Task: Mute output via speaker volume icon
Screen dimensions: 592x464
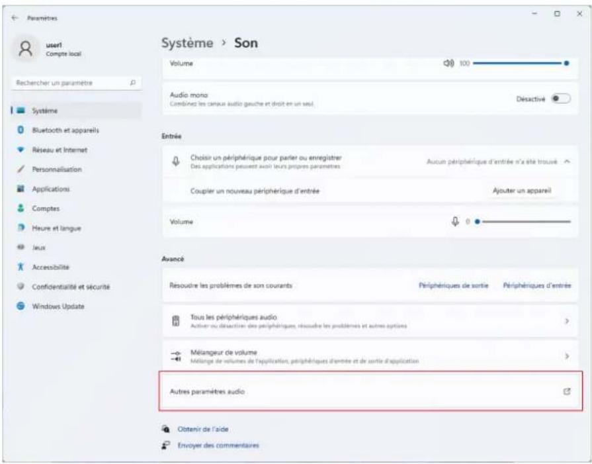Action: tap(448, 63)
